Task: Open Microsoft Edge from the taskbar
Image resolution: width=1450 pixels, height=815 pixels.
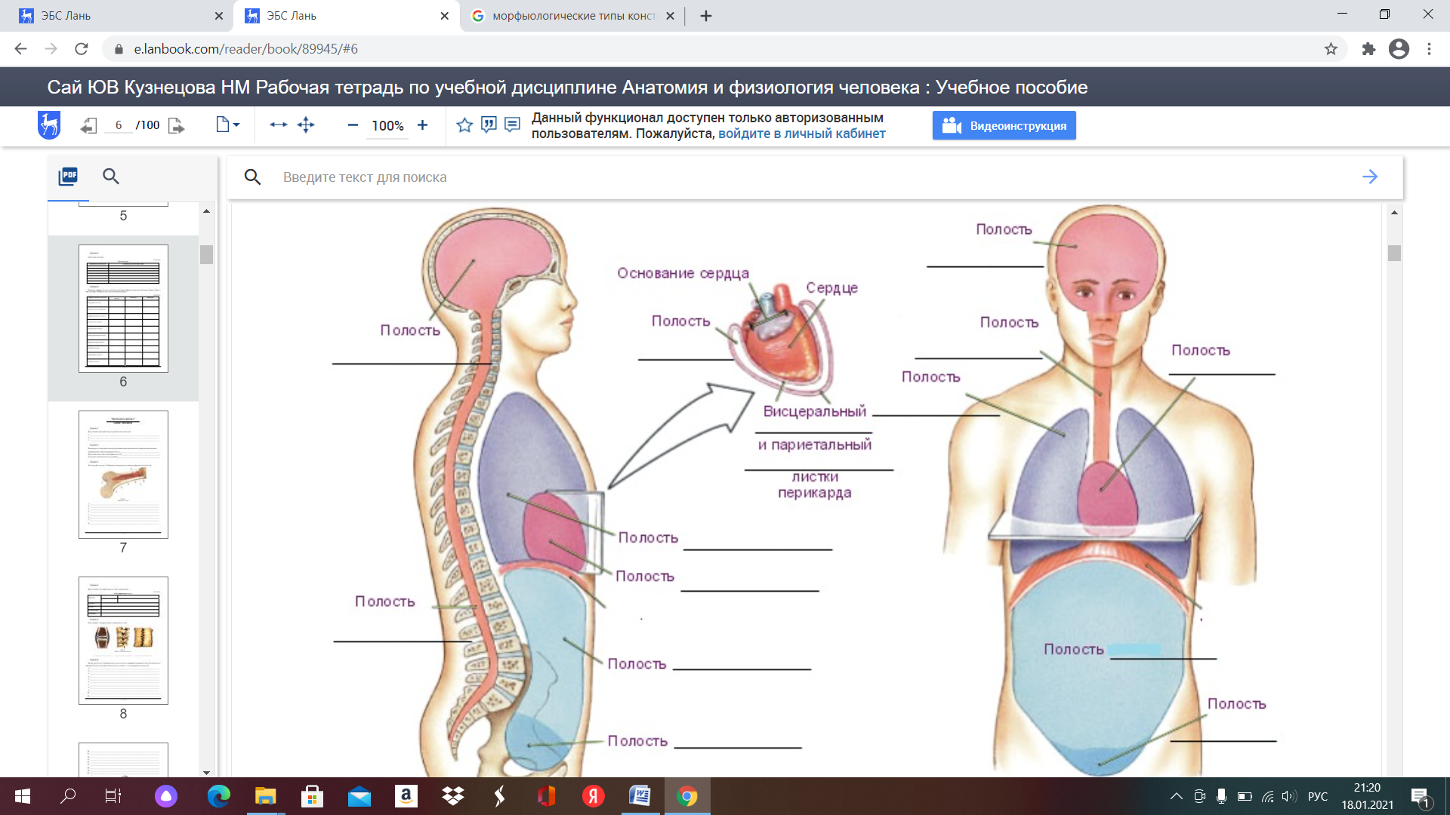Action: click(219, 796)
